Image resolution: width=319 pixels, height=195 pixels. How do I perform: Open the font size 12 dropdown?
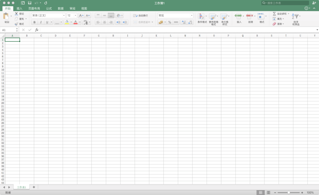point(75,15)
